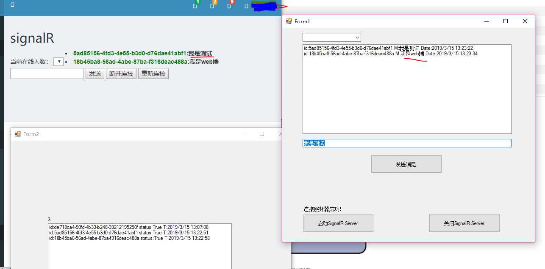Click the 重新连接 button

coord(153,73)
